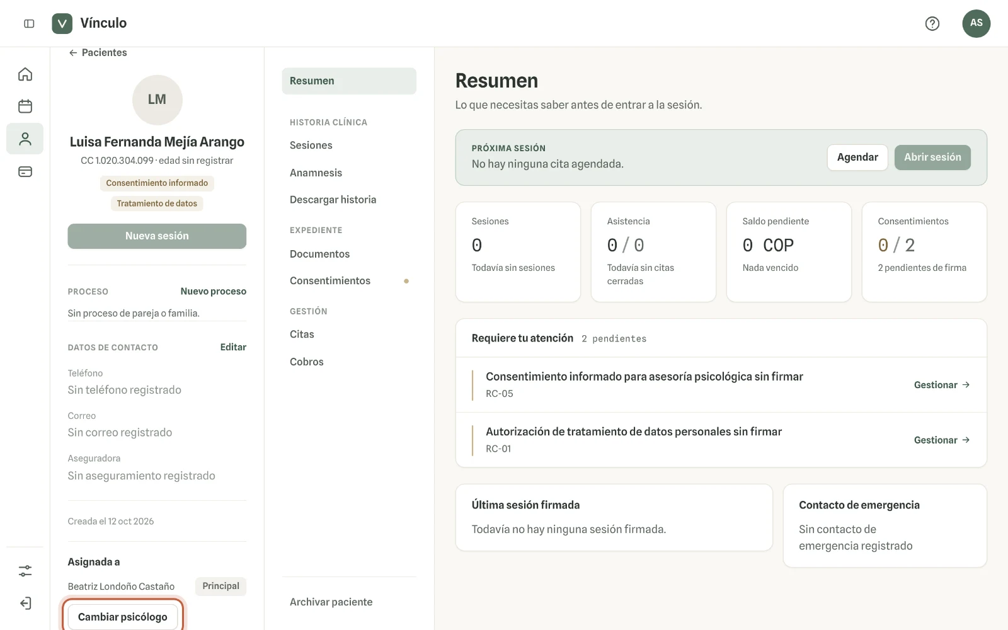This screenshot has width=1008, height=630.
Task: Click the Vínculo logo icon
Action: pyautogui.click(x=62, y=23)
